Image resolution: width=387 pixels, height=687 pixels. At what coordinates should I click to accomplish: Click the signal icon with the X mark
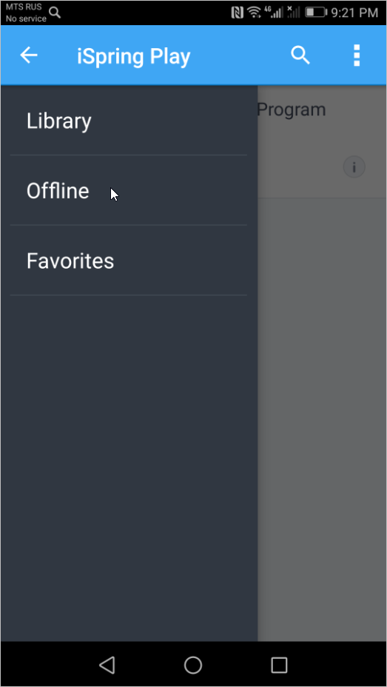coord(294,13)
